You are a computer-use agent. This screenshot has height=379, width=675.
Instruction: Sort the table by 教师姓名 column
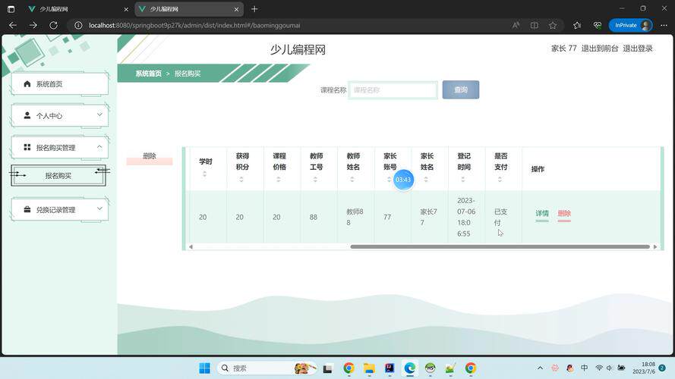click(352, 179)
